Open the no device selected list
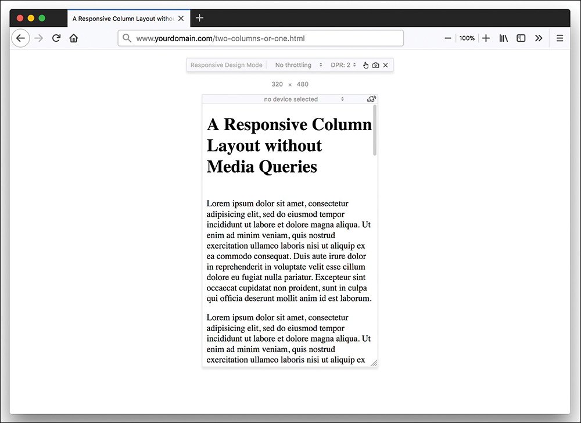581x423 pixels. [x=290, y=99]
